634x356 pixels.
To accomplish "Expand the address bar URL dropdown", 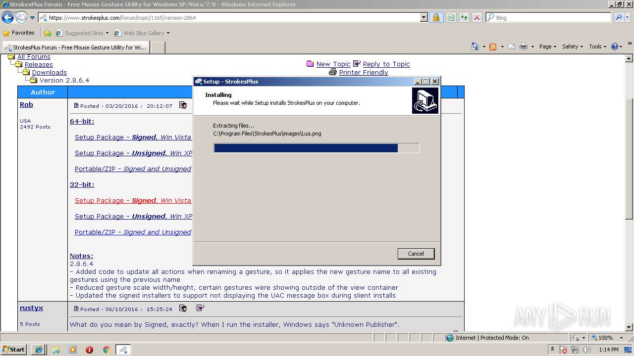I will click(x=423, y=17).
